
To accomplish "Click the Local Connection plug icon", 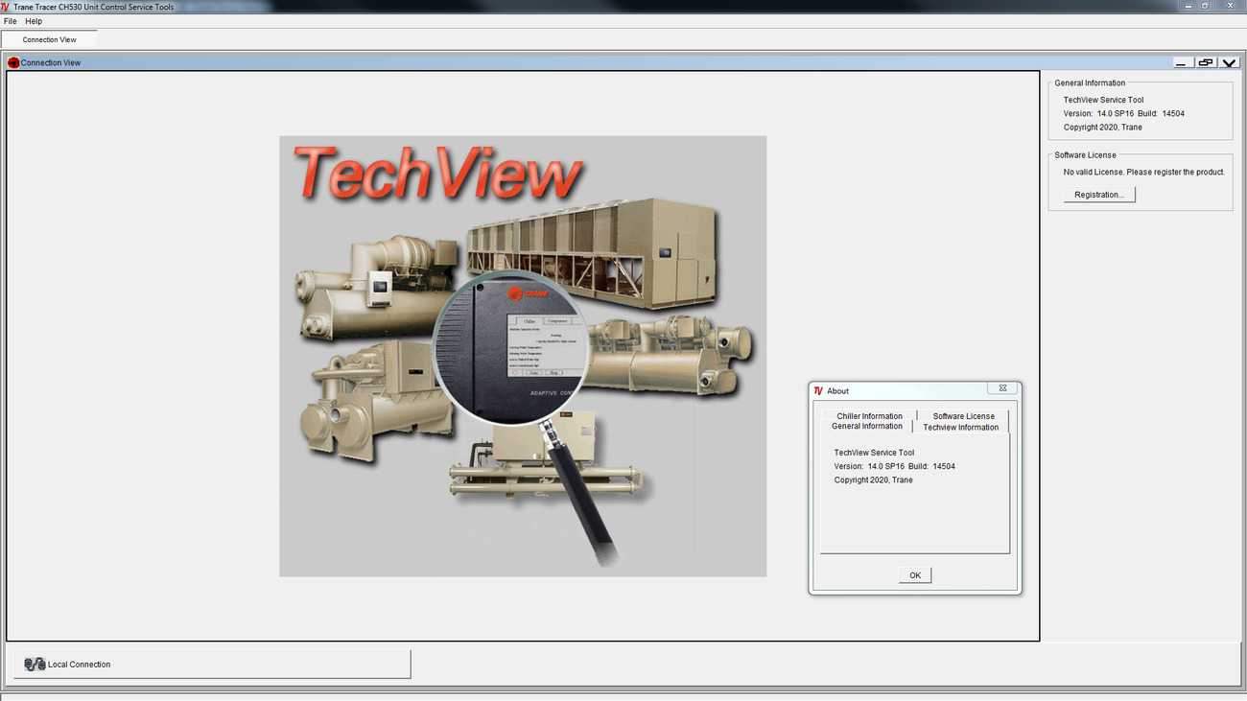I will point(35,664).
